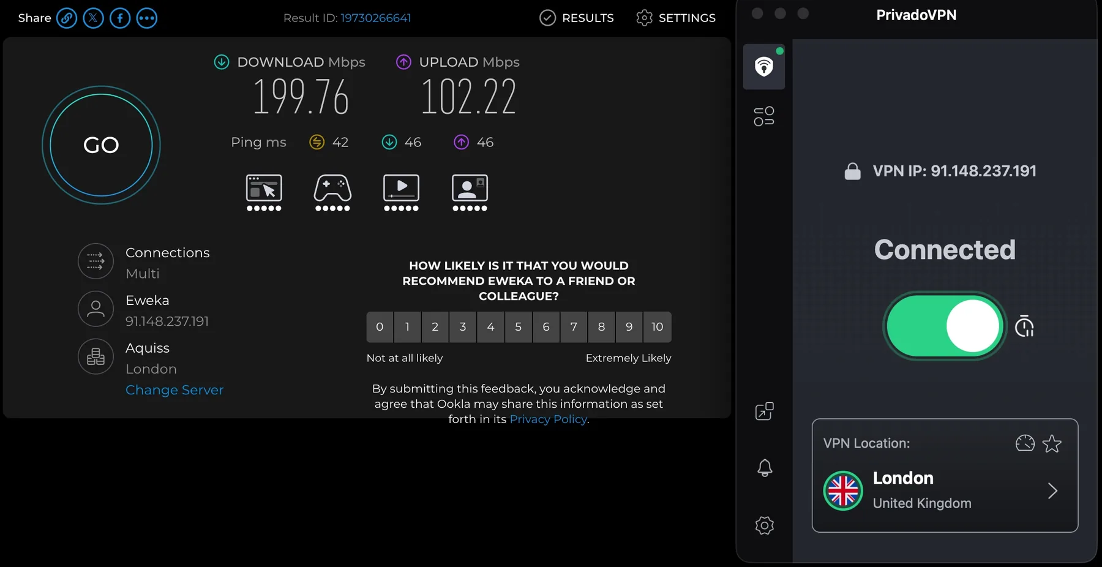Image resolution: width=1102 pixels, height=567 pixels.
Task: Rate recommendation score 0
Action: [x=380, y=327]
